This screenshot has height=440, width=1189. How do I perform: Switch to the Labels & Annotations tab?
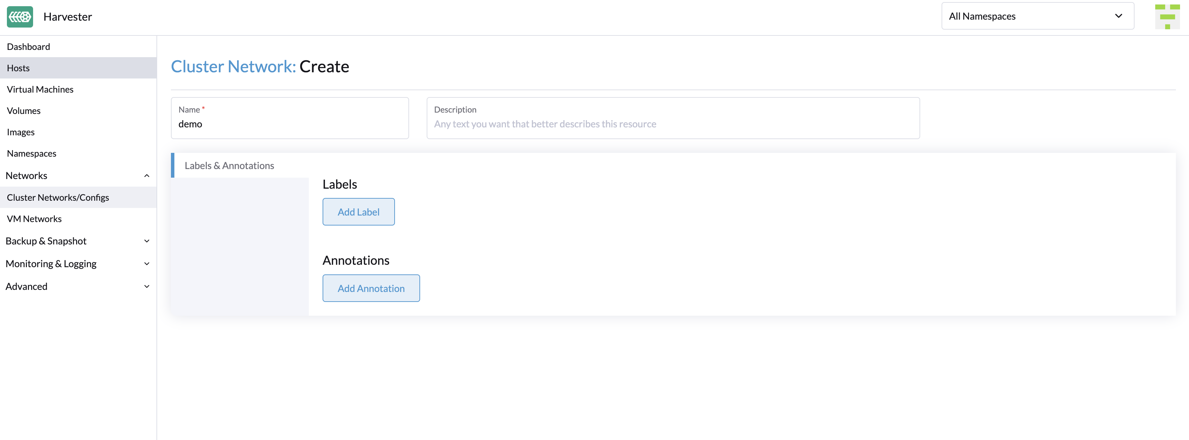229,165
